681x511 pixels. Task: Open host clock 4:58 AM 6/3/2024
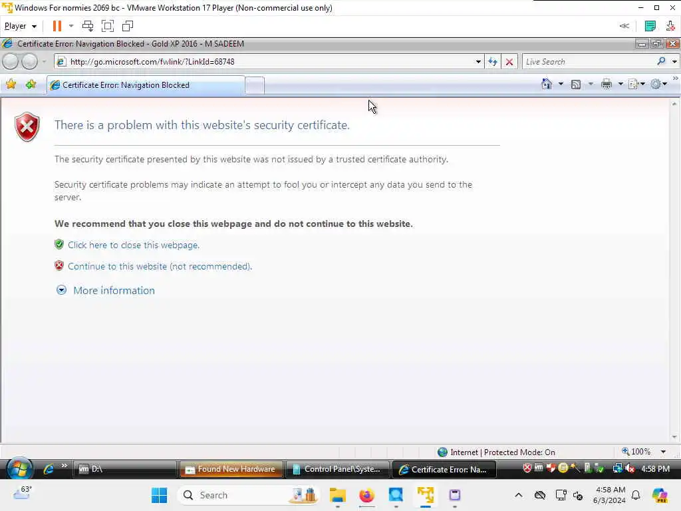click(x=609, y=495)
